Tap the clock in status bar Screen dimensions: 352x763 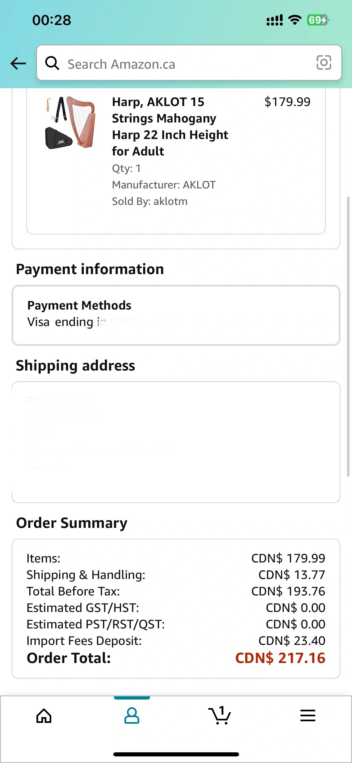(52, 20)
